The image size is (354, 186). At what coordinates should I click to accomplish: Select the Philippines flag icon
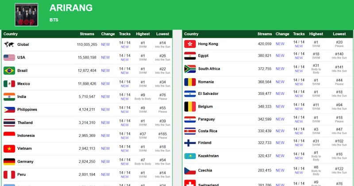pyautogui.click(x=9, y=110)
